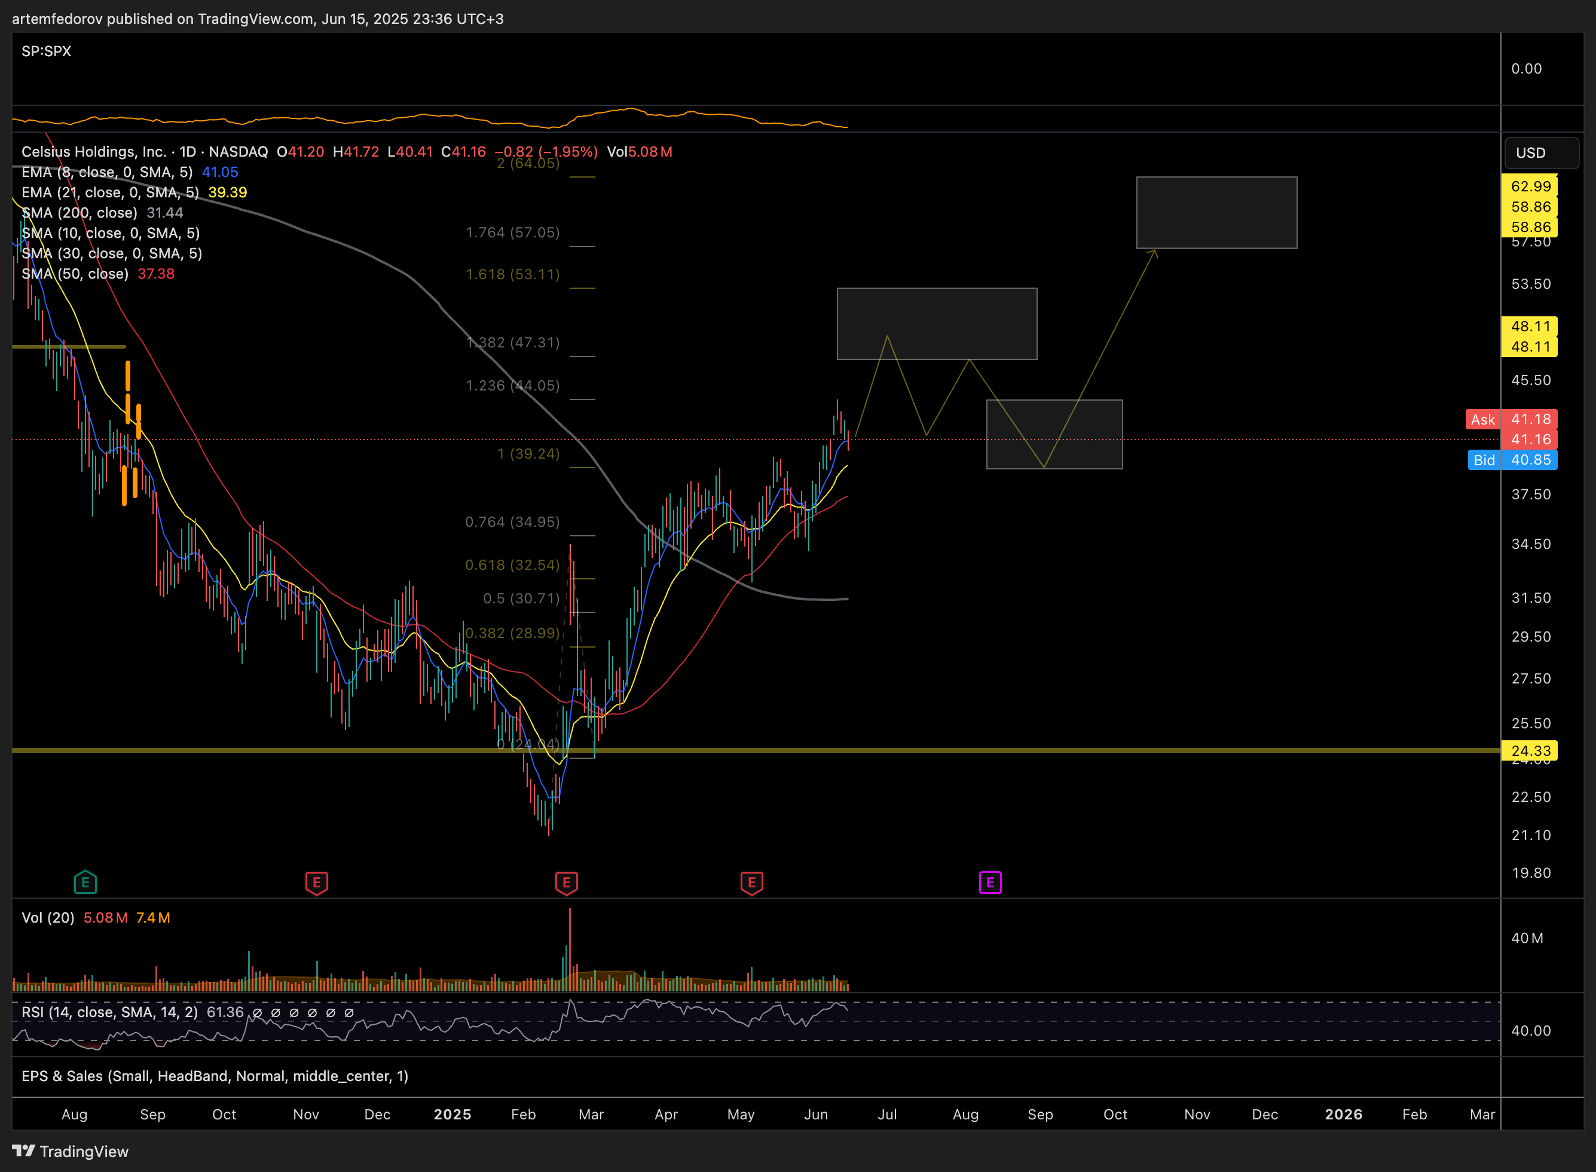The image size is (1596, 1172).
Task: Click the 40 M volume axis label
Action: tap(1527, 938)
